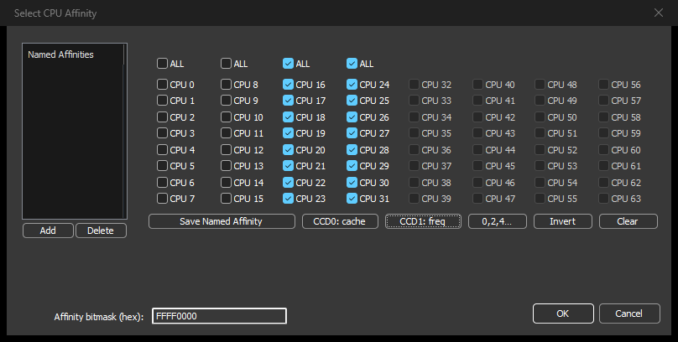This screenshot has height=342, width=678.
Task: Click Save Named Affinity button
Action: pos(222,221)
